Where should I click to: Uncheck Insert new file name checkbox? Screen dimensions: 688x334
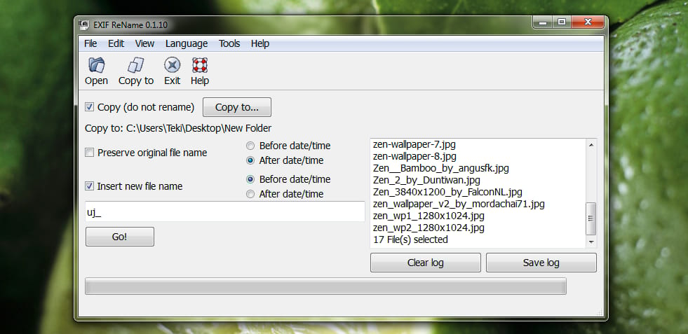[x=90, y=186]
